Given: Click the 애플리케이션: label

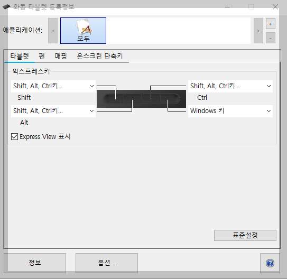Looking at the screenshot, I should pyautogui.click(x=23, y=30).
